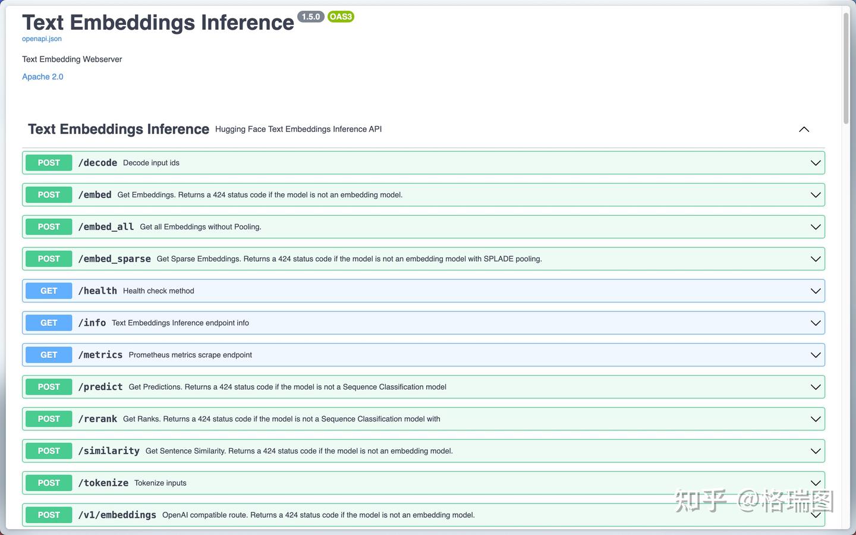Click the GET badge for /health
Image resolution: width=856 pixels, height=535 pixels.
click(49, 291)
